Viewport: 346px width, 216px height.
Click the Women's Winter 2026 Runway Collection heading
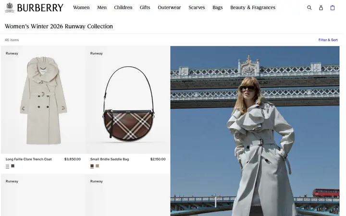59,26
